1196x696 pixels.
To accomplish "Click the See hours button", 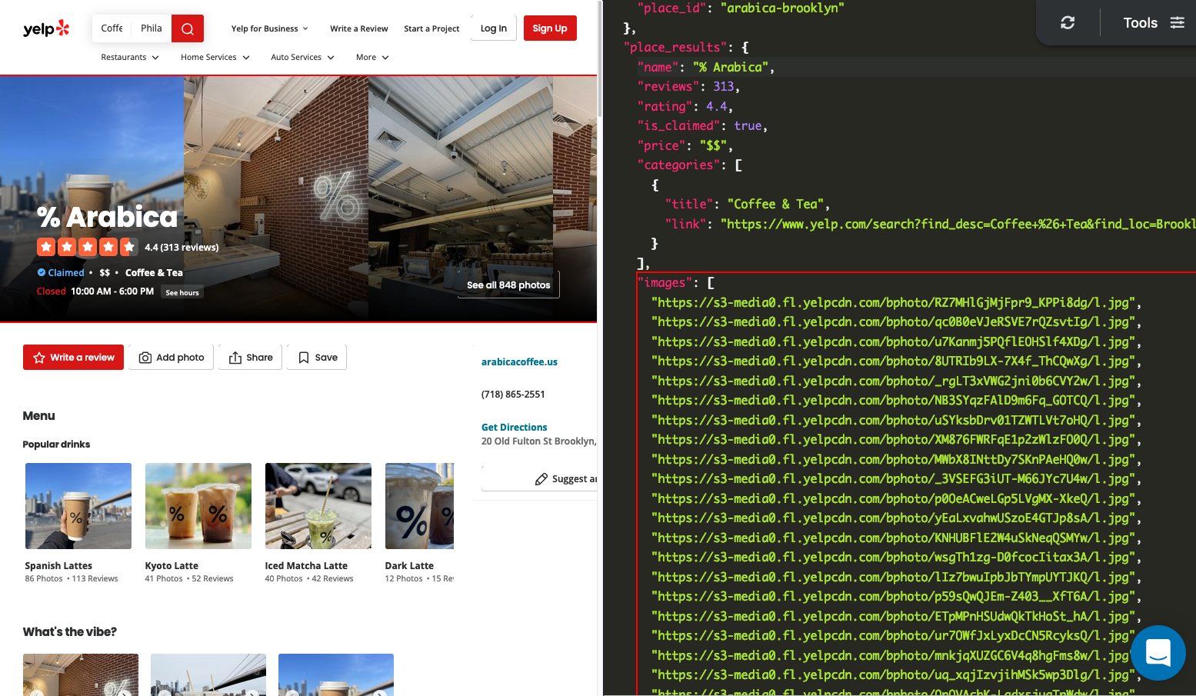I will pyautogui.click(x=182, y=292).
